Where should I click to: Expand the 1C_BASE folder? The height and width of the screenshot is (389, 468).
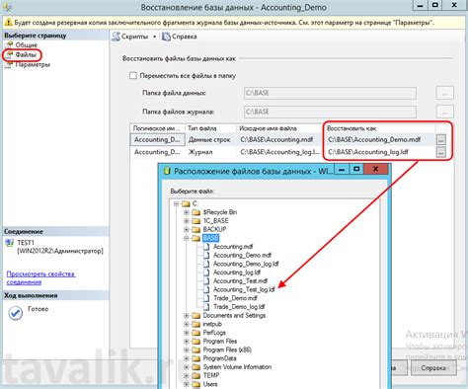click(187, 221)
